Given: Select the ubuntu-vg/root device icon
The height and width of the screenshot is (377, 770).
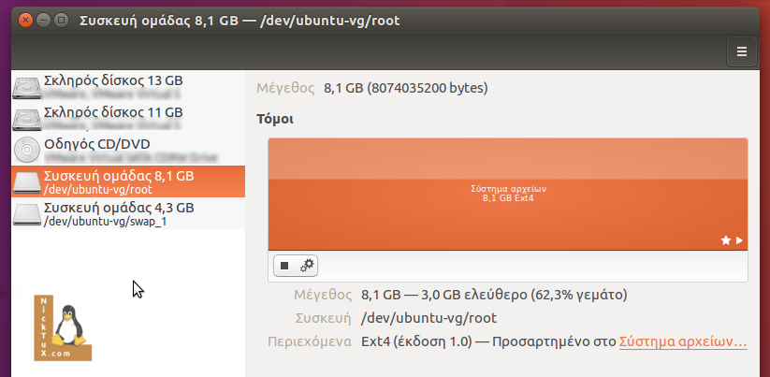Looking at the screenshot, I should click(27, 181).
